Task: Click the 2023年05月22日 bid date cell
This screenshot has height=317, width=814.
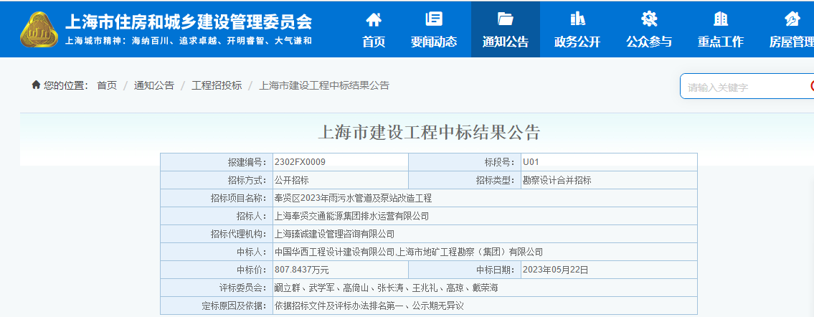Action: pos(556,270)
